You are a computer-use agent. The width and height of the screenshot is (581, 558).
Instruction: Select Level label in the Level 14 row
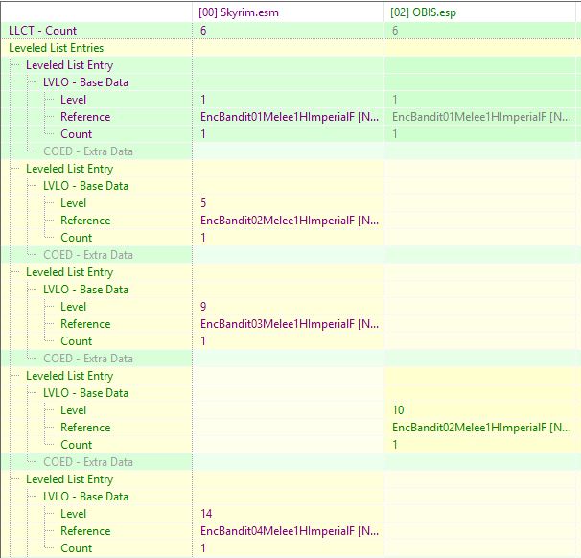[74, 514]
